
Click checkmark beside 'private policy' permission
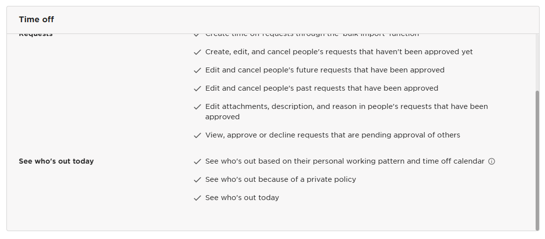coord(197,180)
